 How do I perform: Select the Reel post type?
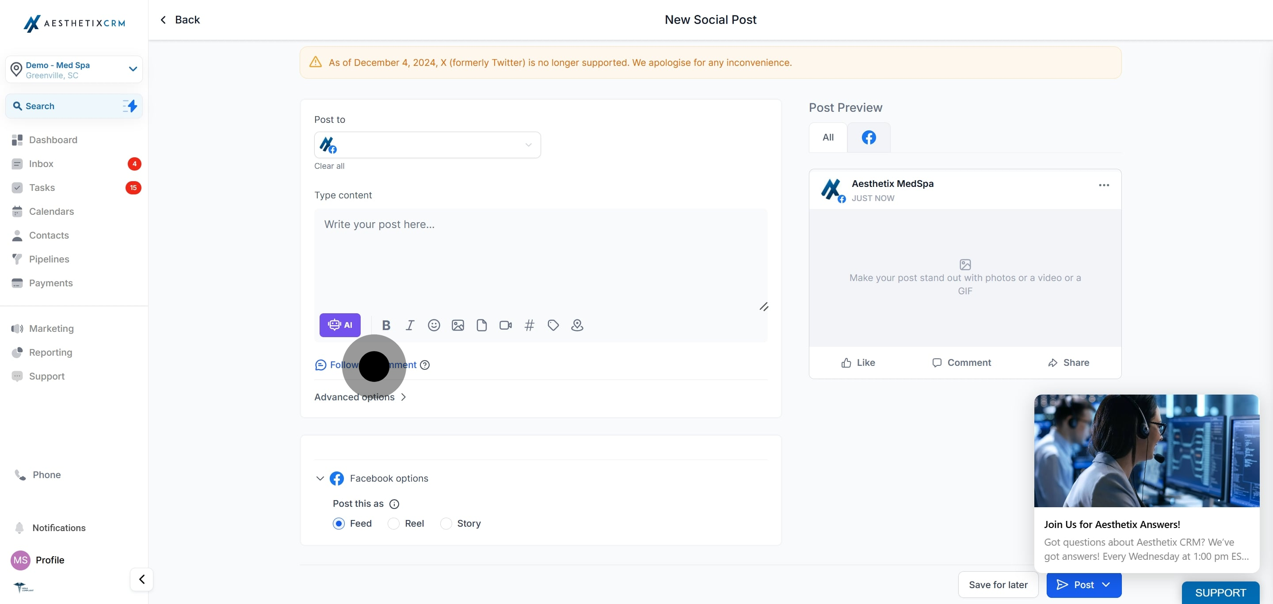393,524
